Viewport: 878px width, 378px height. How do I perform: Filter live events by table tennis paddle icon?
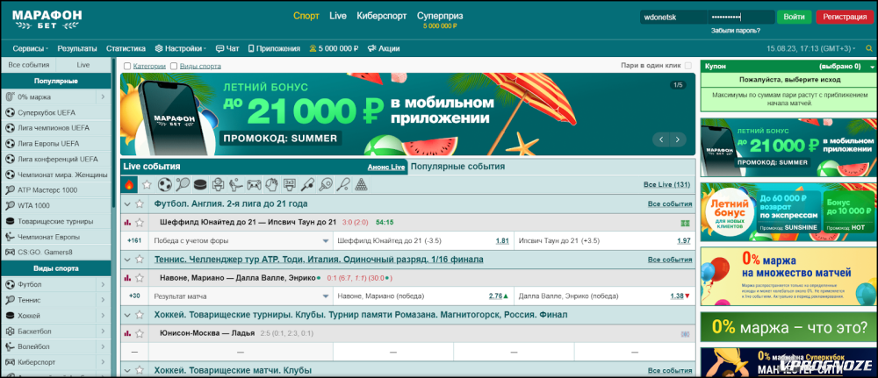(326, 184)
